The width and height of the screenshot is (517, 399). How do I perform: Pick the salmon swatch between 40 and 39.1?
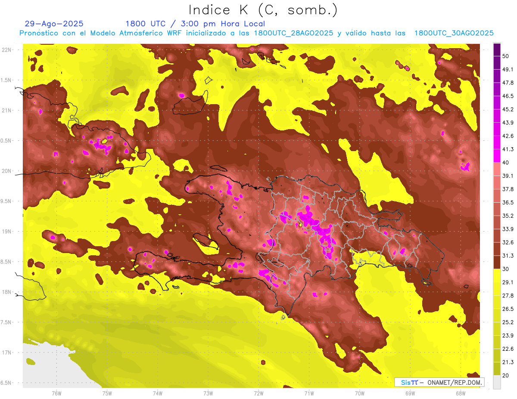497,169
